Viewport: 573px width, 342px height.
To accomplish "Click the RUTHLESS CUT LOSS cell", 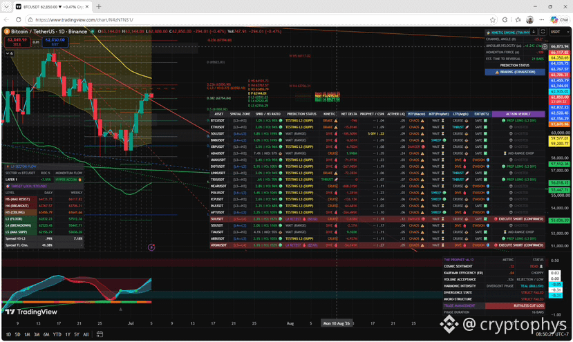I will click(x=515, y=306).
